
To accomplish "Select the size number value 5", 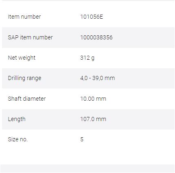I will click(x=82, y=139).
